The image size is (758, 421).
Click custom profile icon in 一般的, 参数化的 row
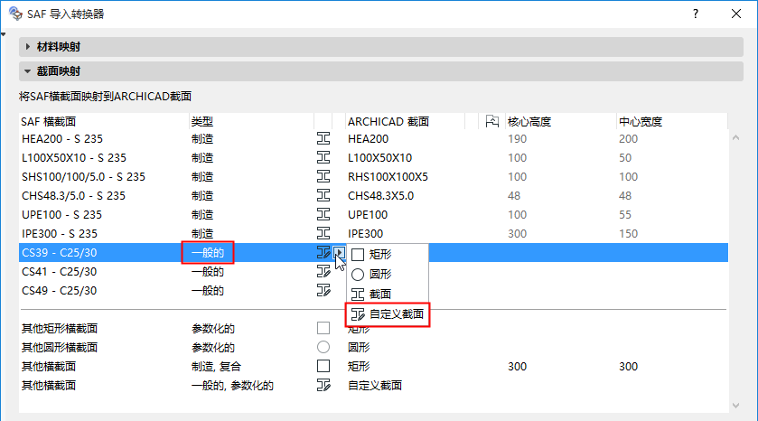pyautogui.click(x=323, y=385)
